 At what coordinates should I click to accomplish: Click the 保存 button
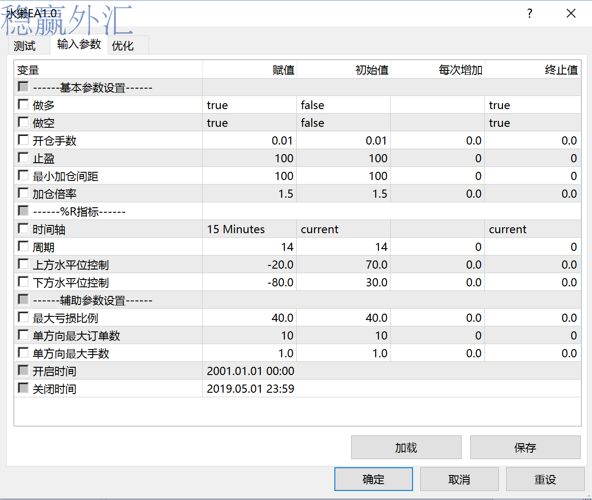[525, 447]
